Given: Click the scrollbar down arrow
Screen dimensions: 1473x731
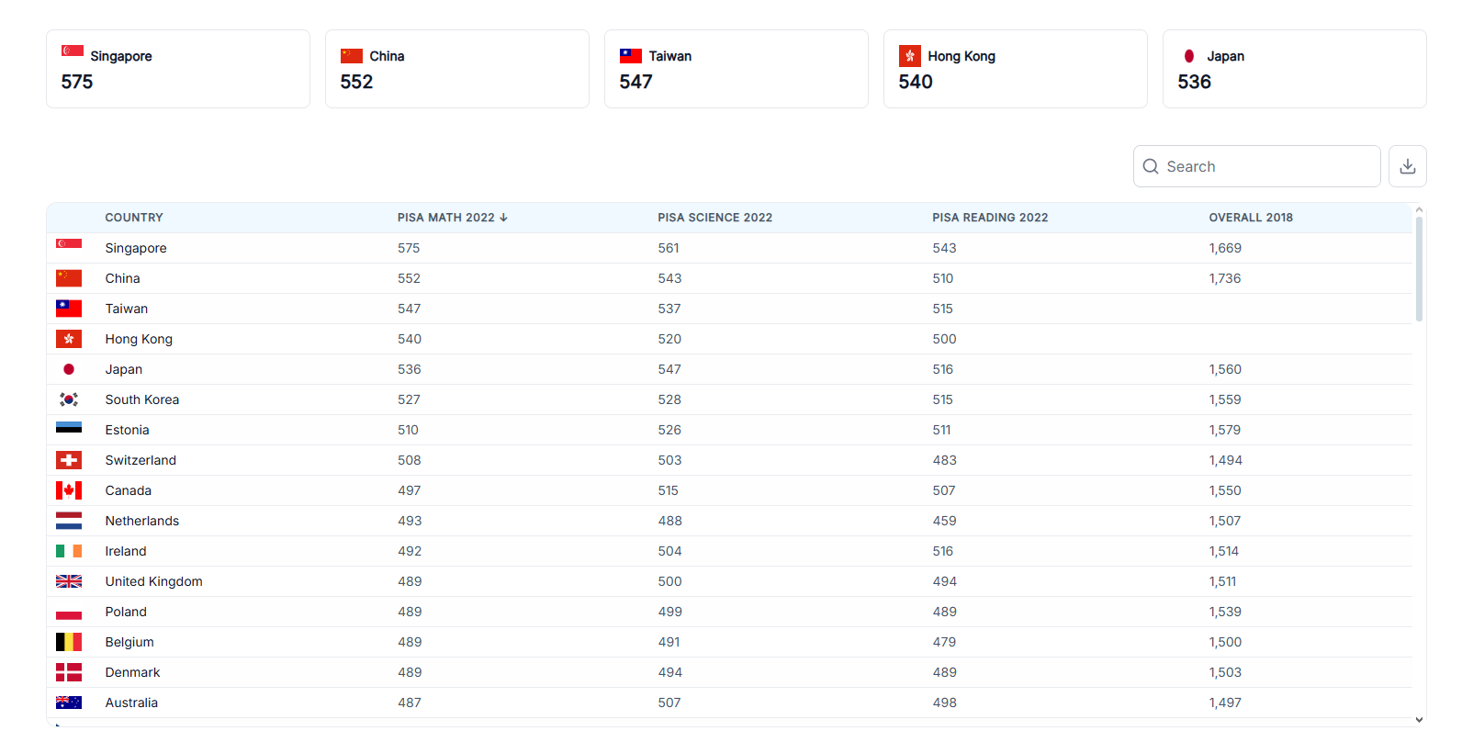Looking at the screenshot, I should coord(1419,720).
